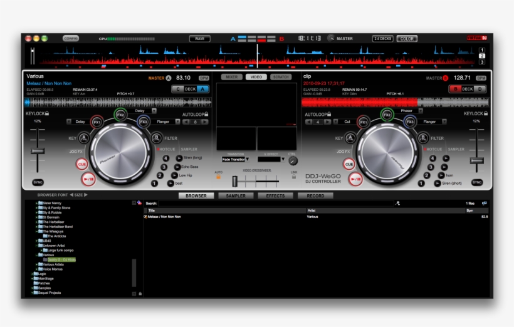Play the Siren (short) sample
The image size is (514, 327).
(438, 184)
